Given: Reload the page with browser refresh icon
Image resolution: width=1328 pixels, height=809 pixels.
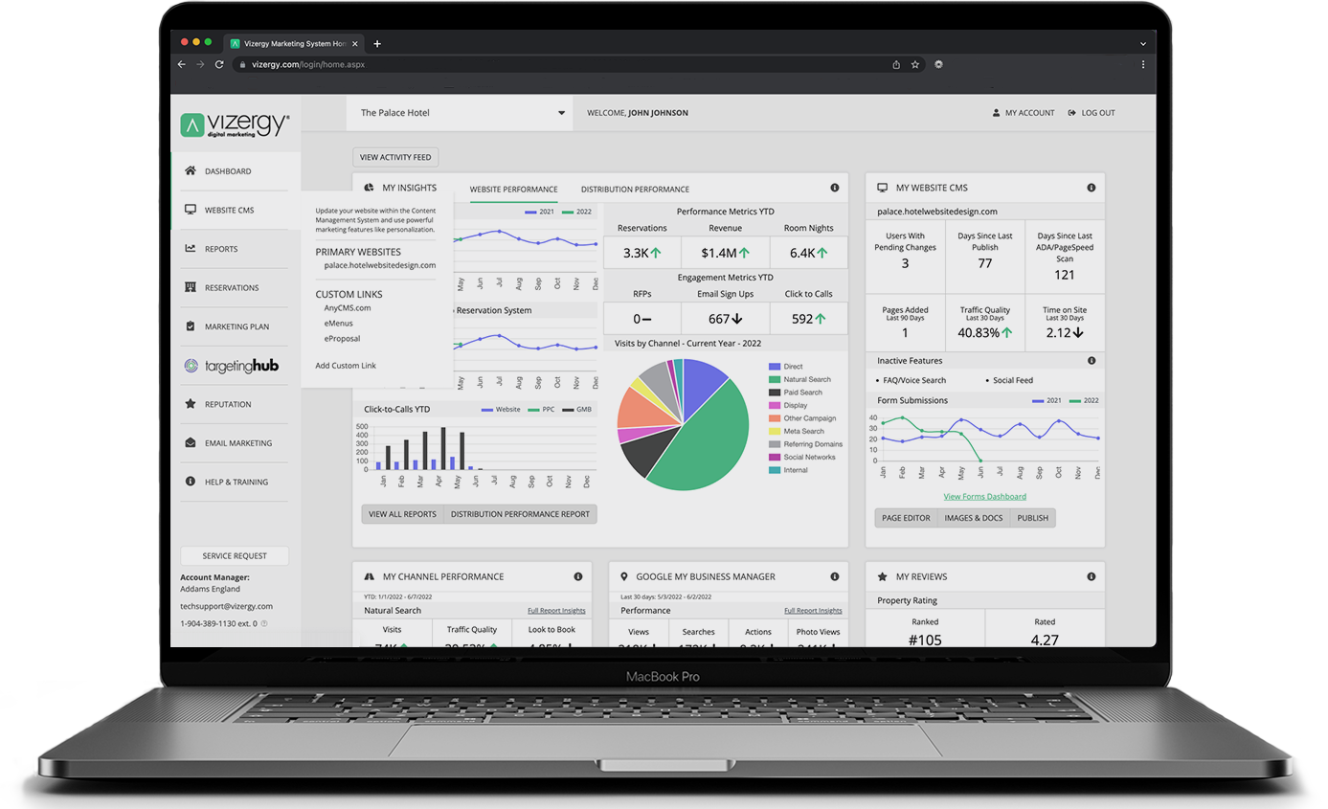Looking at the screenshot, I should [x=219, y=65].
